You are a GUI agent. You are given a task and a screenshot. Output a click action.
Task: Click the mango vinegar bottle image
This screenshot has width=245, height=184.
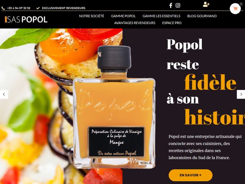(114, 107)
